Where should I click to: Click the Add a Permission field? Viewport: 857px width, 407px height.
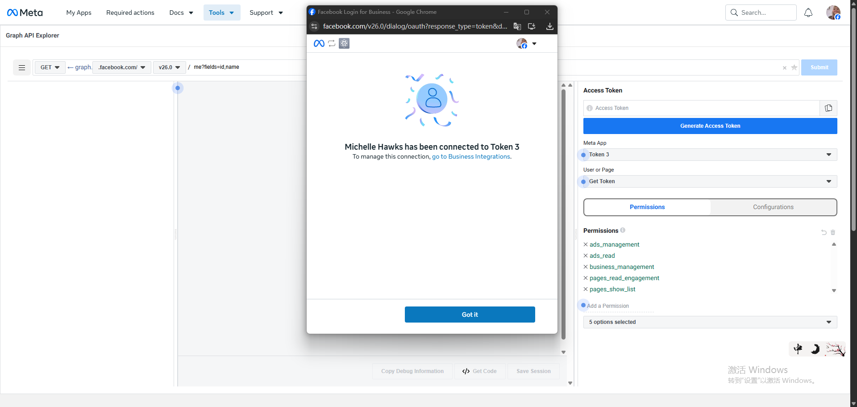pos(619,306)
